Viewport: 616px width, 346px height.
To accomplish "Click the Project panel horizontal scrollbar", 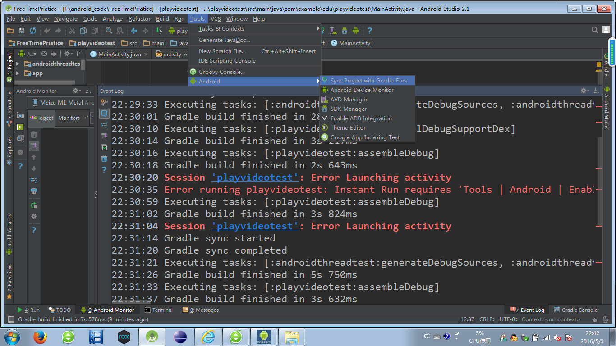I will [x=45, y=82].
